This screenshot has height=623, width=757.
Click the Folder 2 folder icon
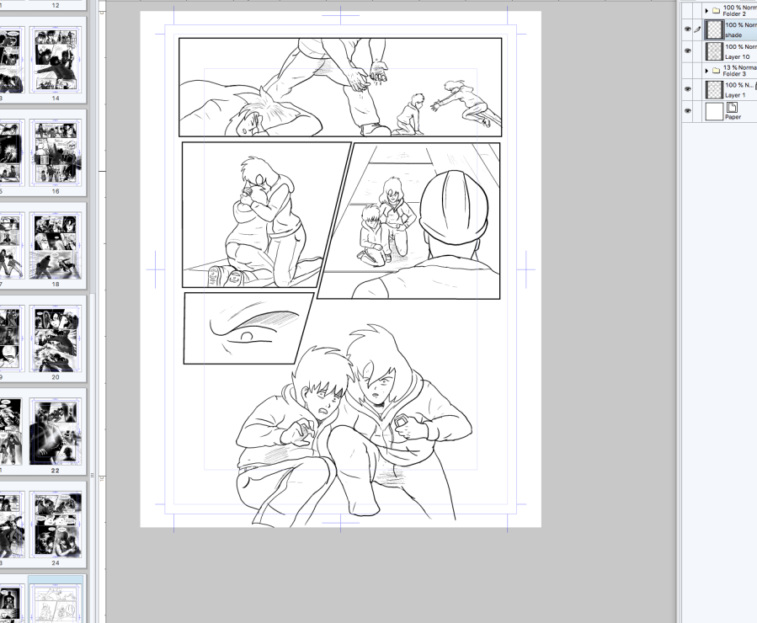(716, 11)
